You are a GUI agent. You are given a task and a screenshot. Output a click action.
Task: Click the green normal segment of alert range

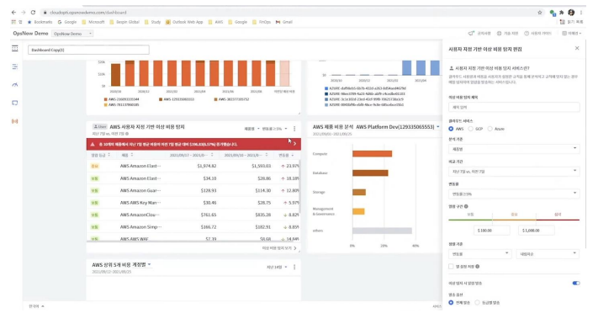pyautogui.click(x=470, y=219)
